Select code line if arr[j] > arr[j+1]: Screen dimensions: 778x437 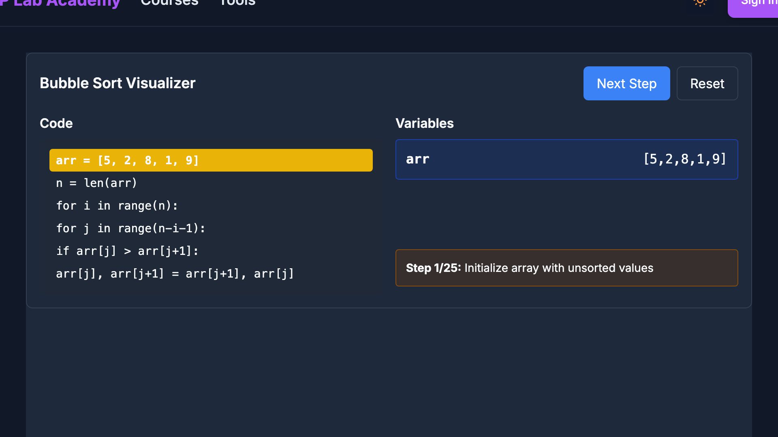211,251
